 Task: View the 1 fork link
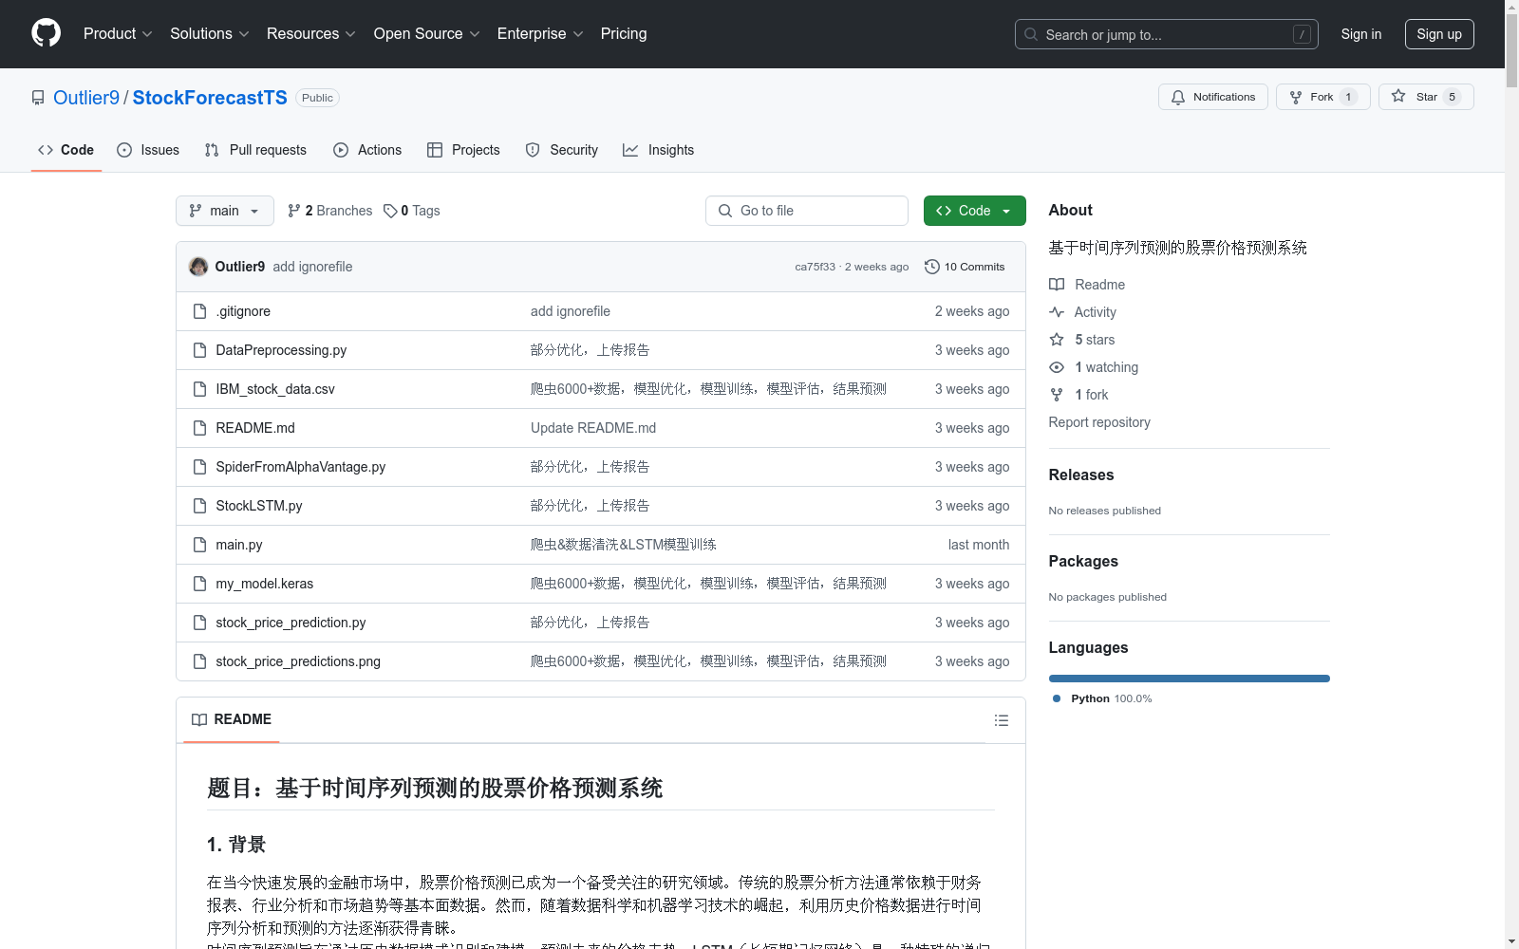click(1078, 395)
